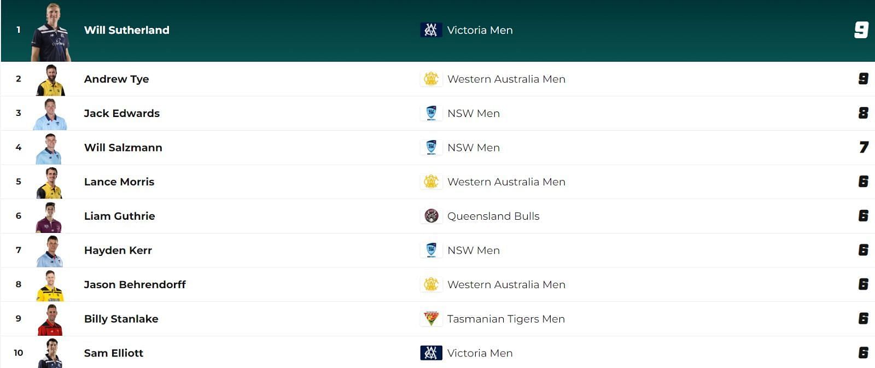Click NSW Men logo beside Jack Edwards
Screen dimensions: 875x368
point(431,113)
